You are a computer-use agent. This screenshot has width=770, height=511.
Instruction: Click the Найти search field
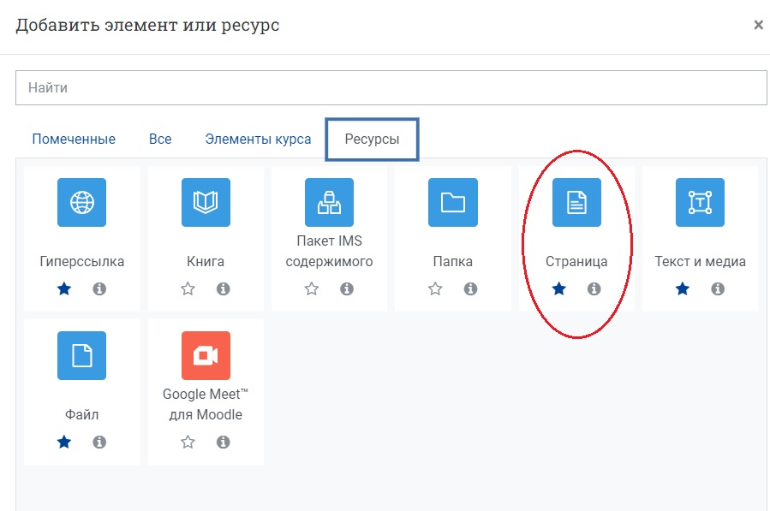click(391, 87)
